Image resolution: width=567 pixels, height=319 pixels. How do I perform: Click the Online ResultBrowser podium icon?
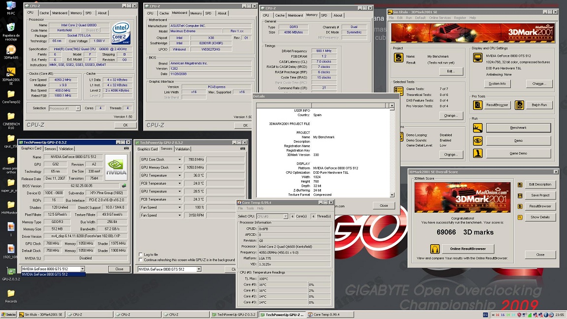point(435,249)
